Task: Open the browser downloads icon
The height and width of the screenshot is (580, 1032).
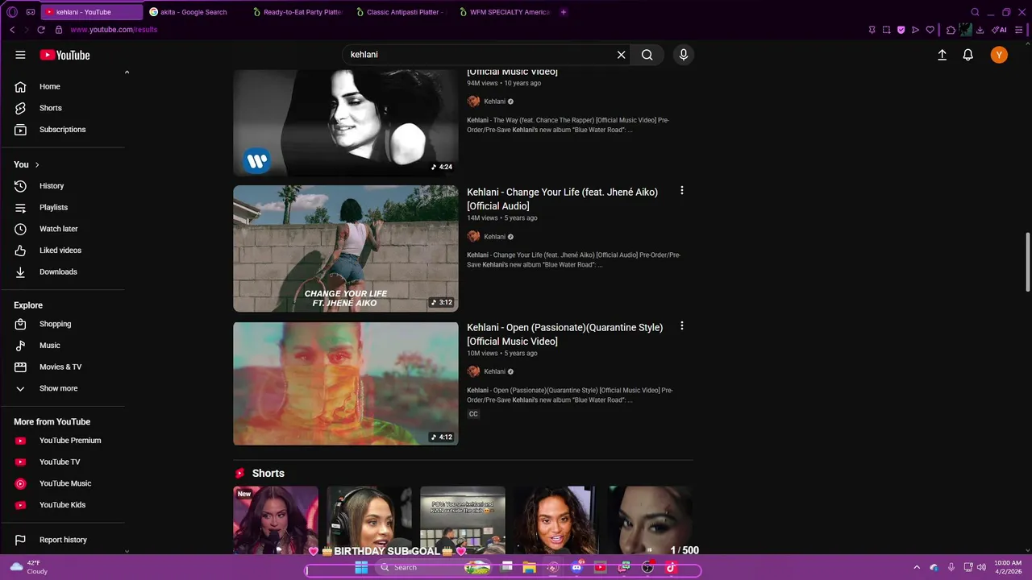Action: click(980, 30)
